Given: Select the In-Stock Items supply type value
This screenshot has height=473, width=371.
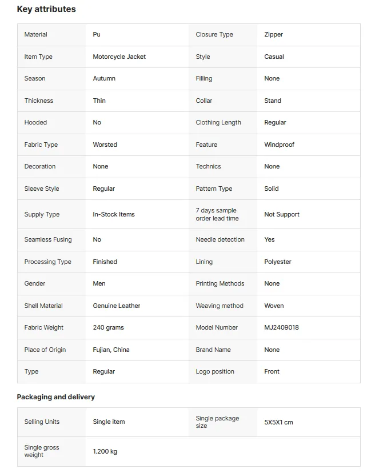Looking at the screenshot, I should (x=114, y=214).
